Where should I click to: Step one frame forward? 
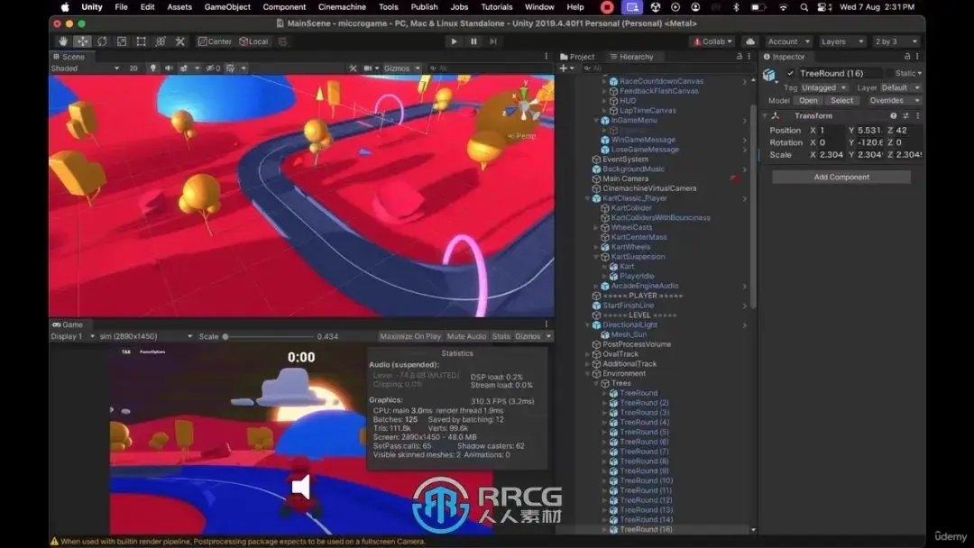[x=493, y=41]
